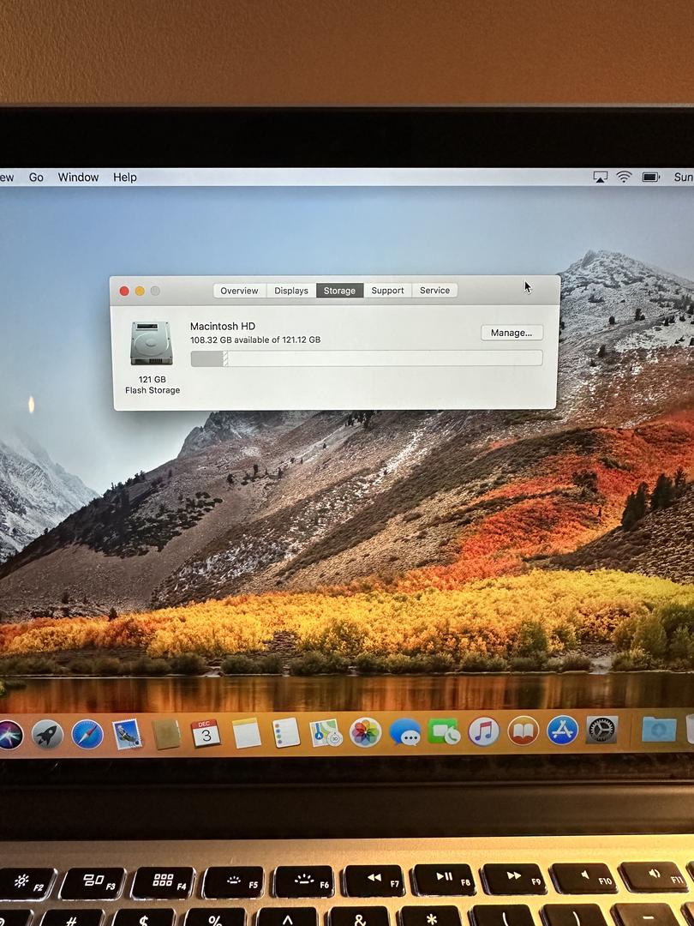Click the AirPlay menu bar icon
This screenshot has height=926, width=694.
[600, 177]
